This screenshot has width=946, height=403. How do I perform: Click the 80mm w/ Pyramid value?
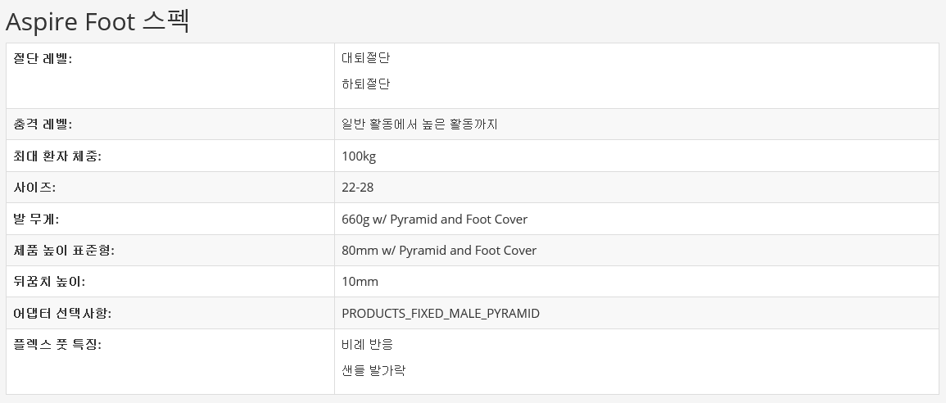(x=439, y=251)
